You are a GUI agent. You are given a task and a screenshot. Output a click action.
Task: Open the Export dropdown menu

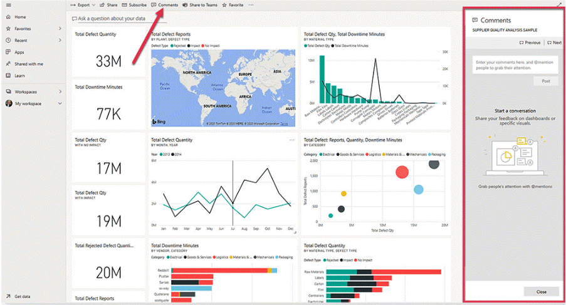(83, 5)
